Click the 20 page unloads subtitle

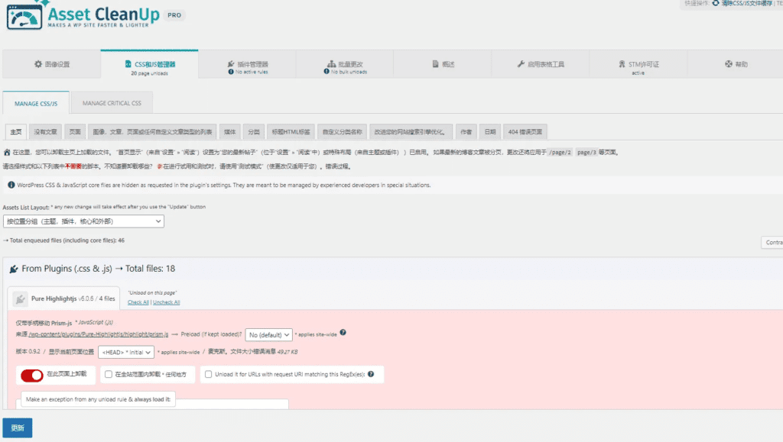tap(149, 73)
